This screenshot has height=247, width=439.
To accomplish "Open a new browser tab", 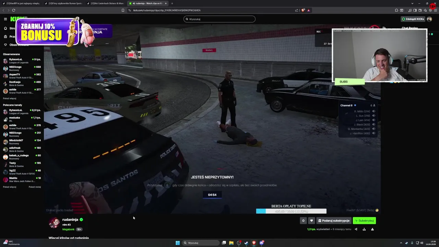I will (172, 3).
